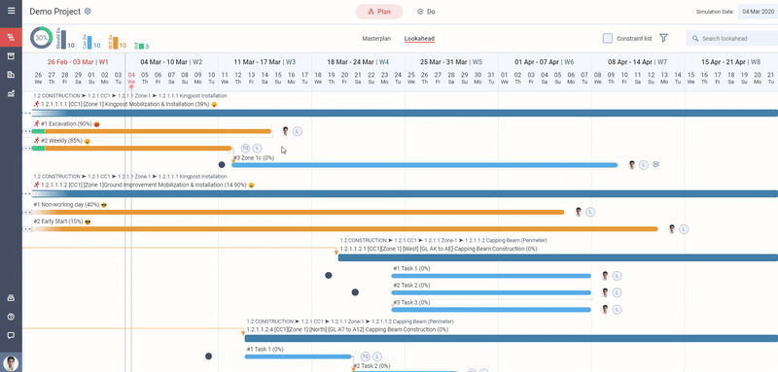Viewport: 778px width, 372px height.
Task: Click milestone dot before Zone 1c
Action: (222, 164)
